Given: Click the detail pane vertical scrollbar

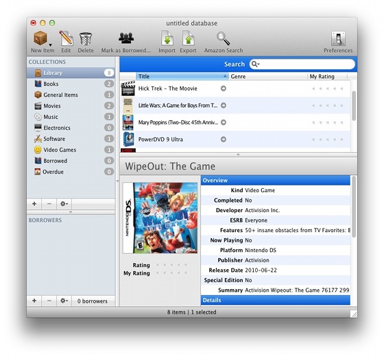Looking at the screenshot, I should pyautogui.click(x=354, y=207).
